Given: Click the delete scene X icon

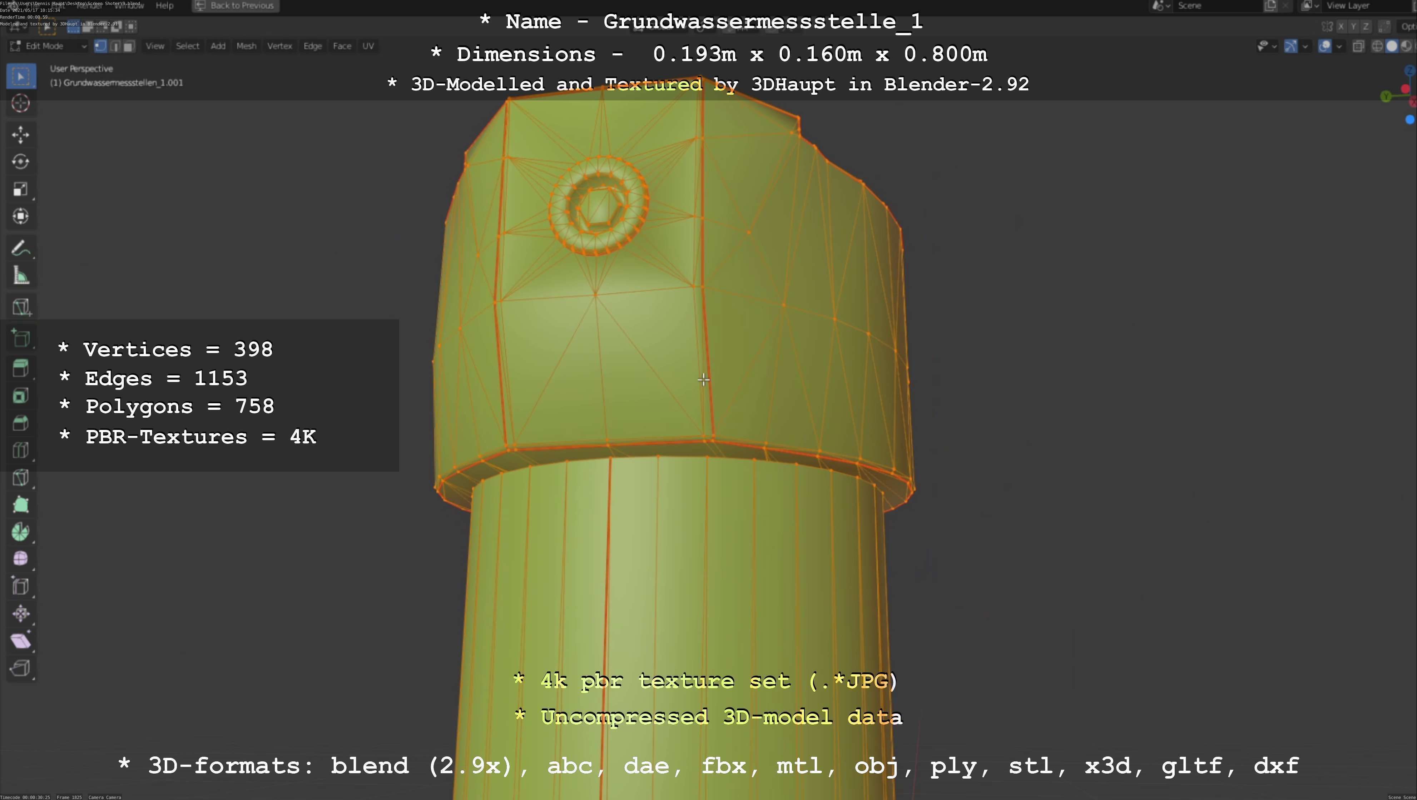Looking at the screenshot, I should pyautogui.click(x=1285, y=5).
